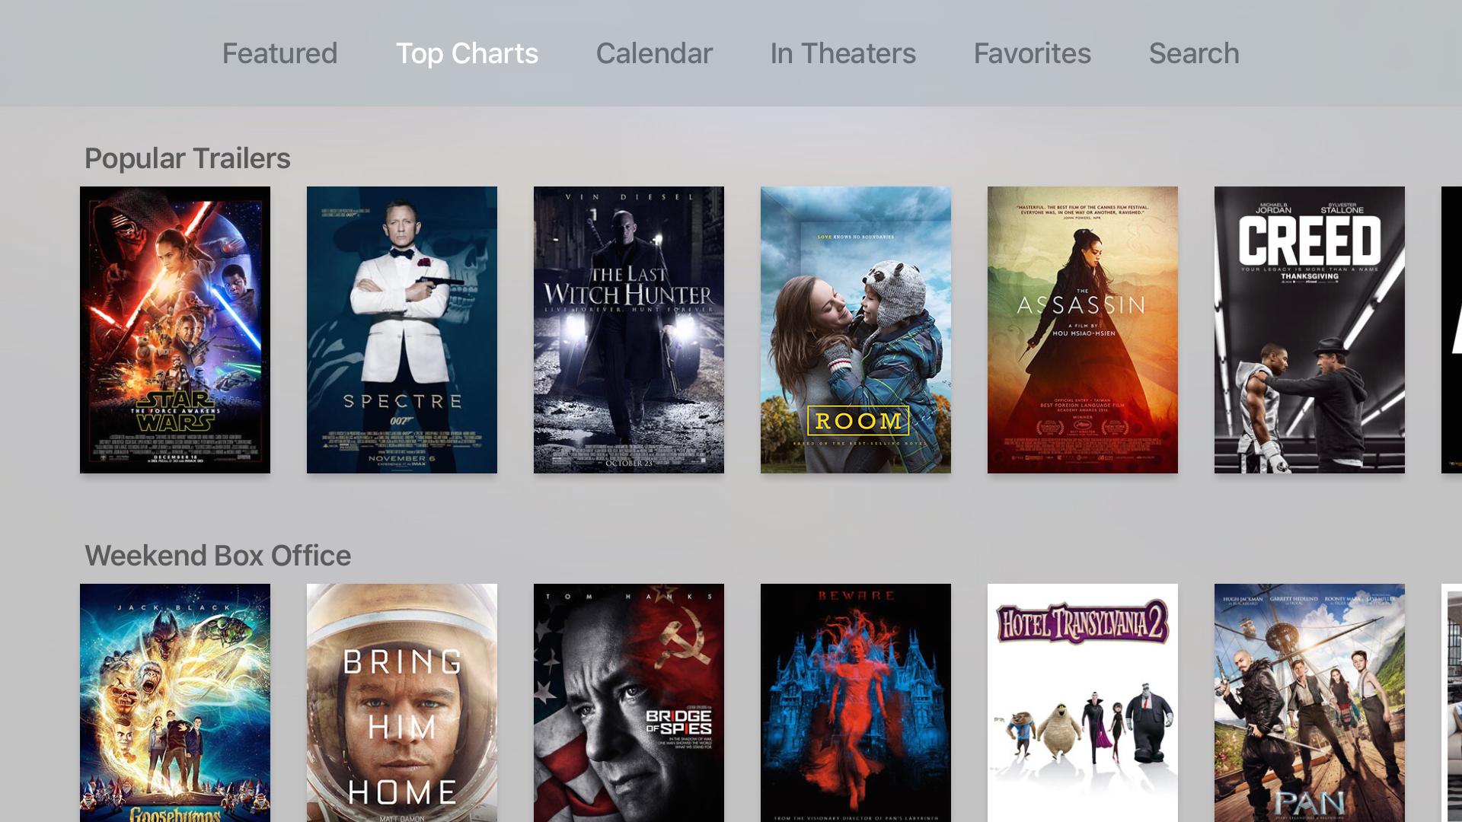The image size is (1462, 822).
Task: Click the Weekend Box Office section heading
Action: (x=218, y=556)
